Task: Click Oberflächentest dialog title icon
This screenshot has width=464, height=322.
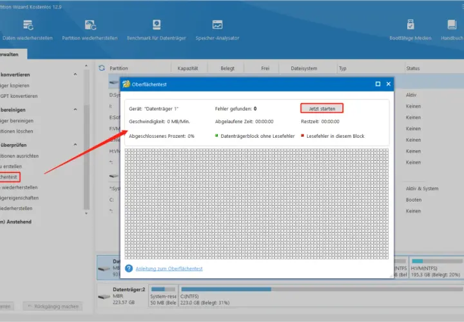Action: (126, 84)
